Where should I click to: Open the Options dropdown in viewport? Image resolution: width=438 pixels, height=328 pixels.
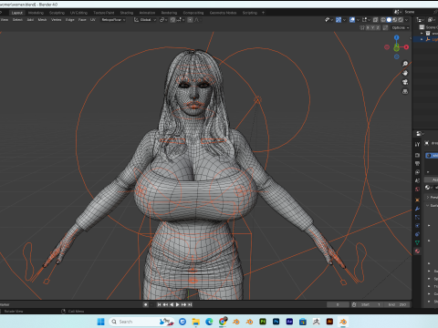(x=400, y=27)
